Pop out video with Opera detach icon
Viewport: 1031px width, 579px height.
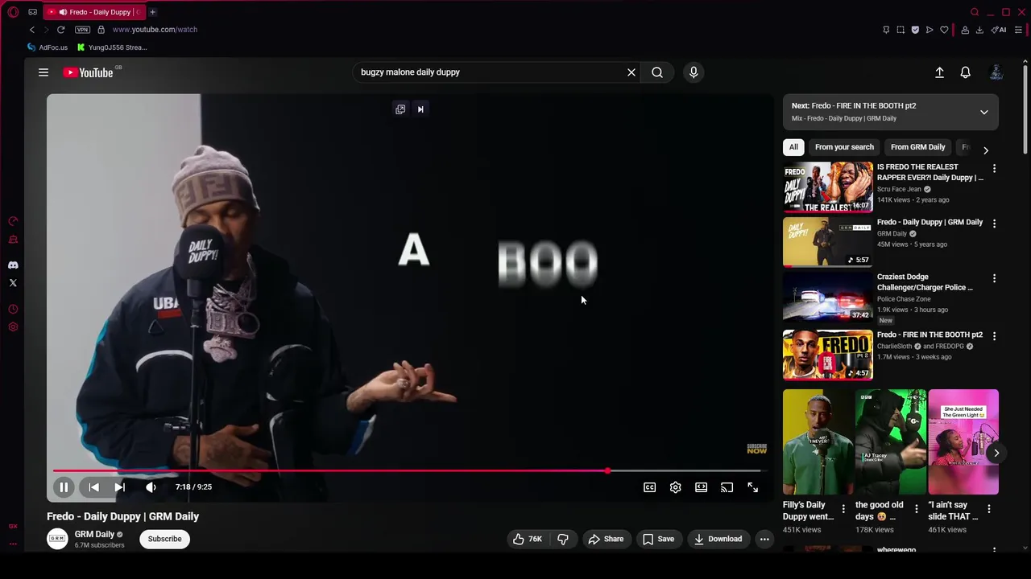[400, 109]
